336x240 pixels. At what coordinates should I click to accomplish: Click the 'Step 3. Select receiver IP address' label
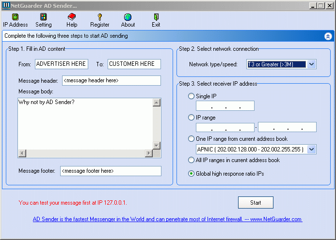coord(218,84)
